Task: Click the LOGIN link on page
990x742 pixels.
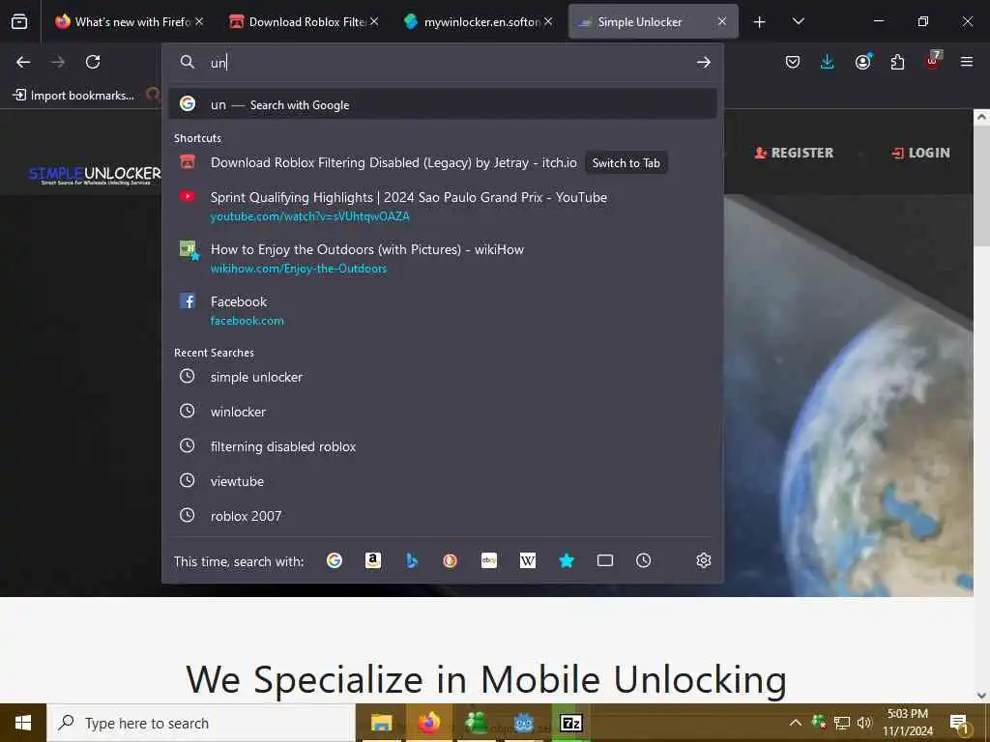Action: pyautogui.click(x=920, y=153)
